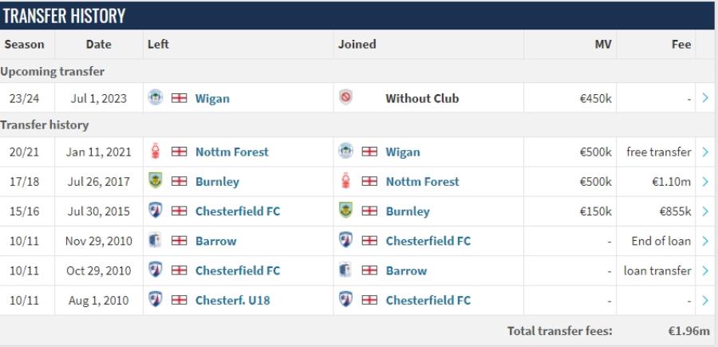Click Burnley crest in 17/18 Left column
This screenshot has width=718, height=347.
pos(156,181)
